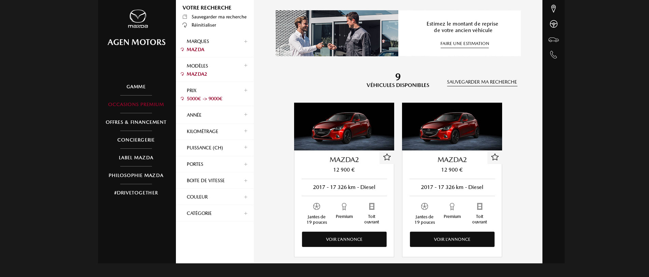This screenshot has height=277, width=649.
Task: Open LABEL MAZDA in the menu
Action: pos(136,158)
